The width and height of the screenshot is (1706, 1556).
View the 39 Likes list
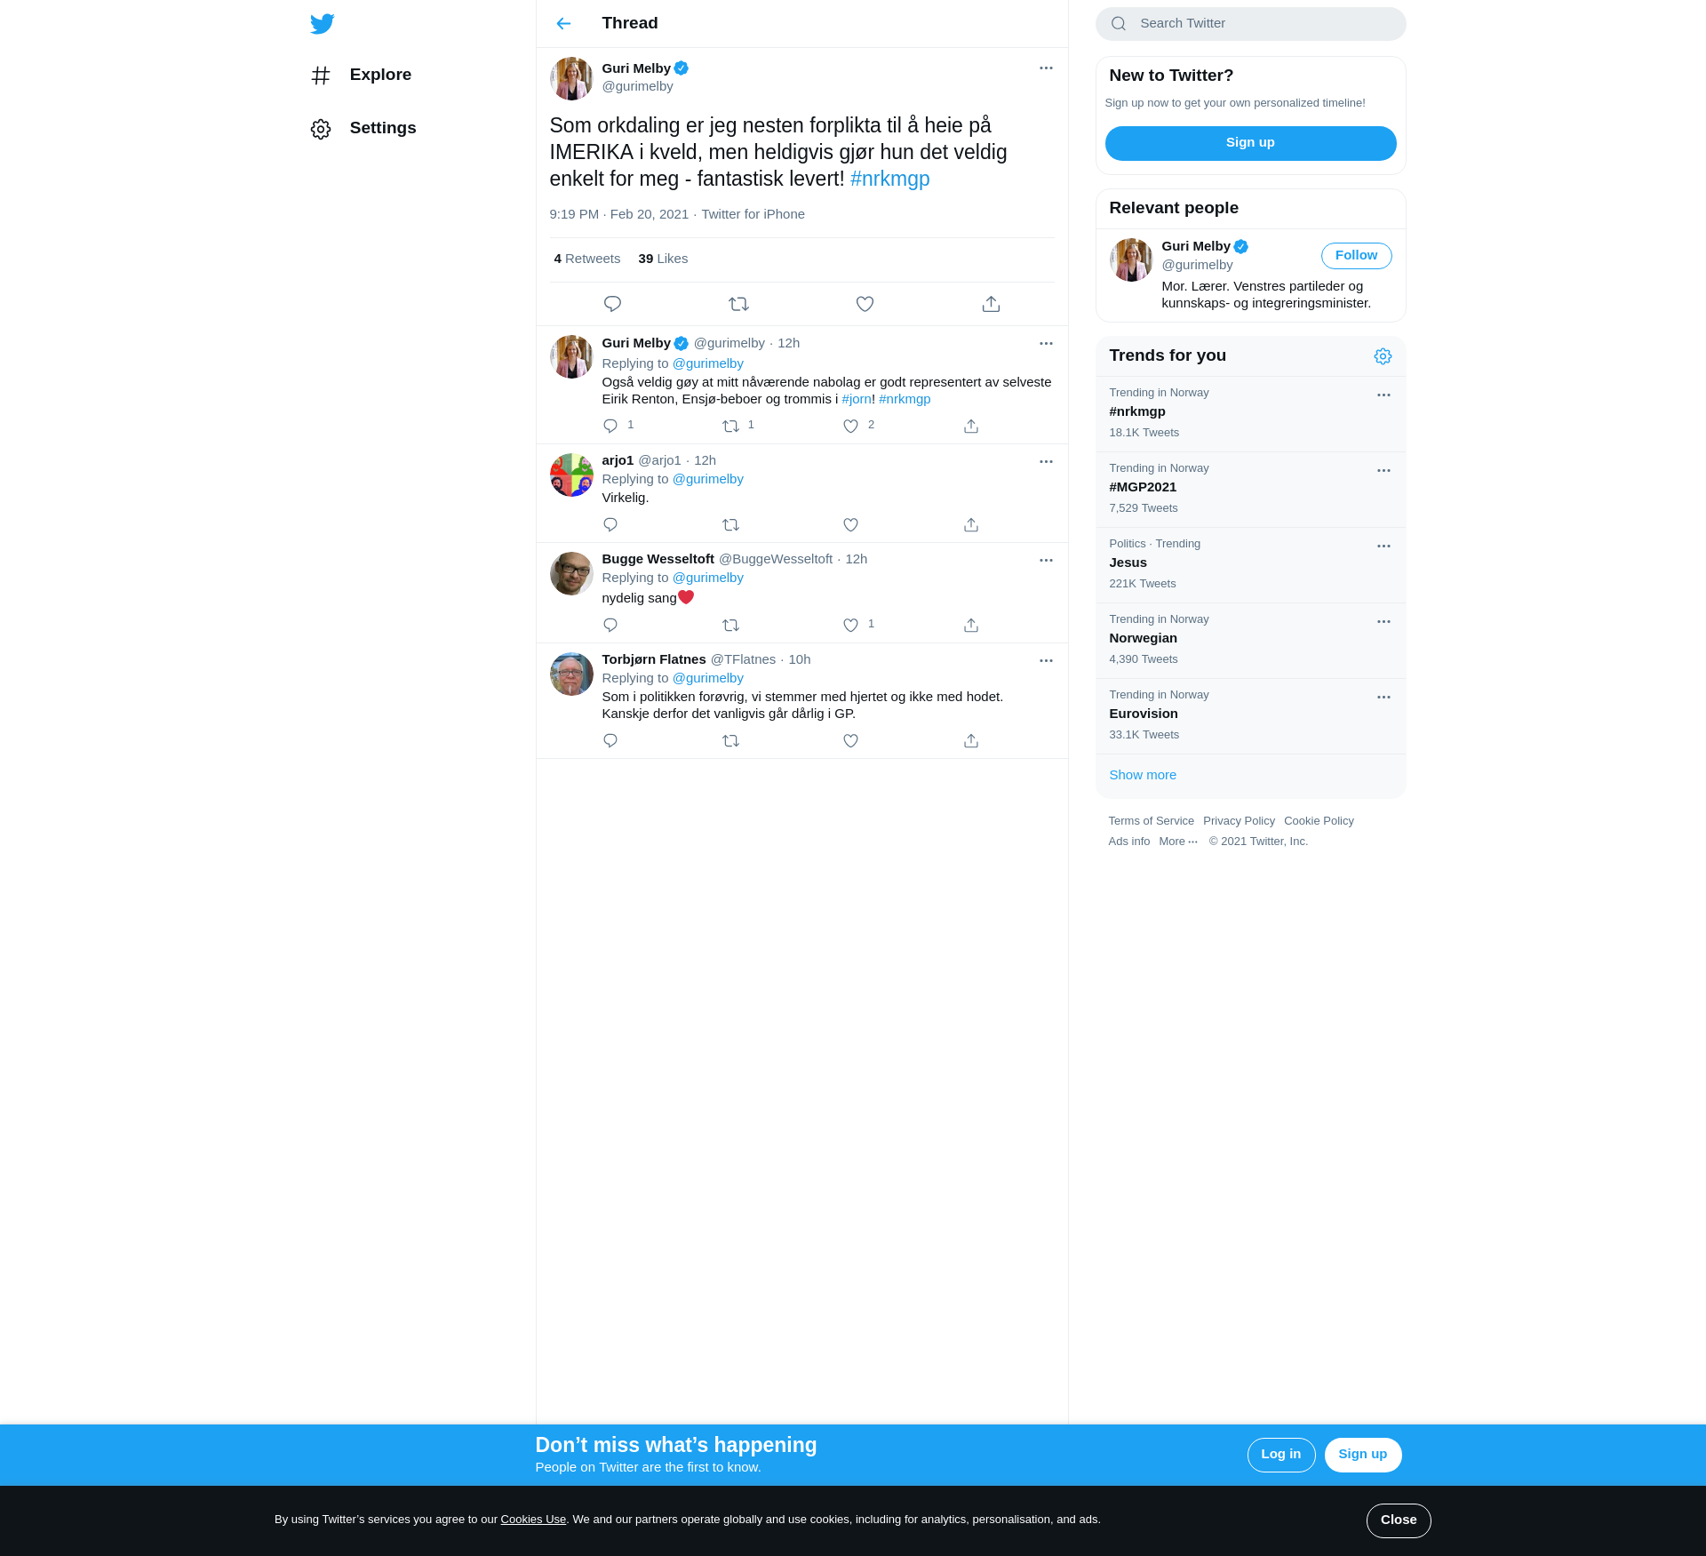663,259
